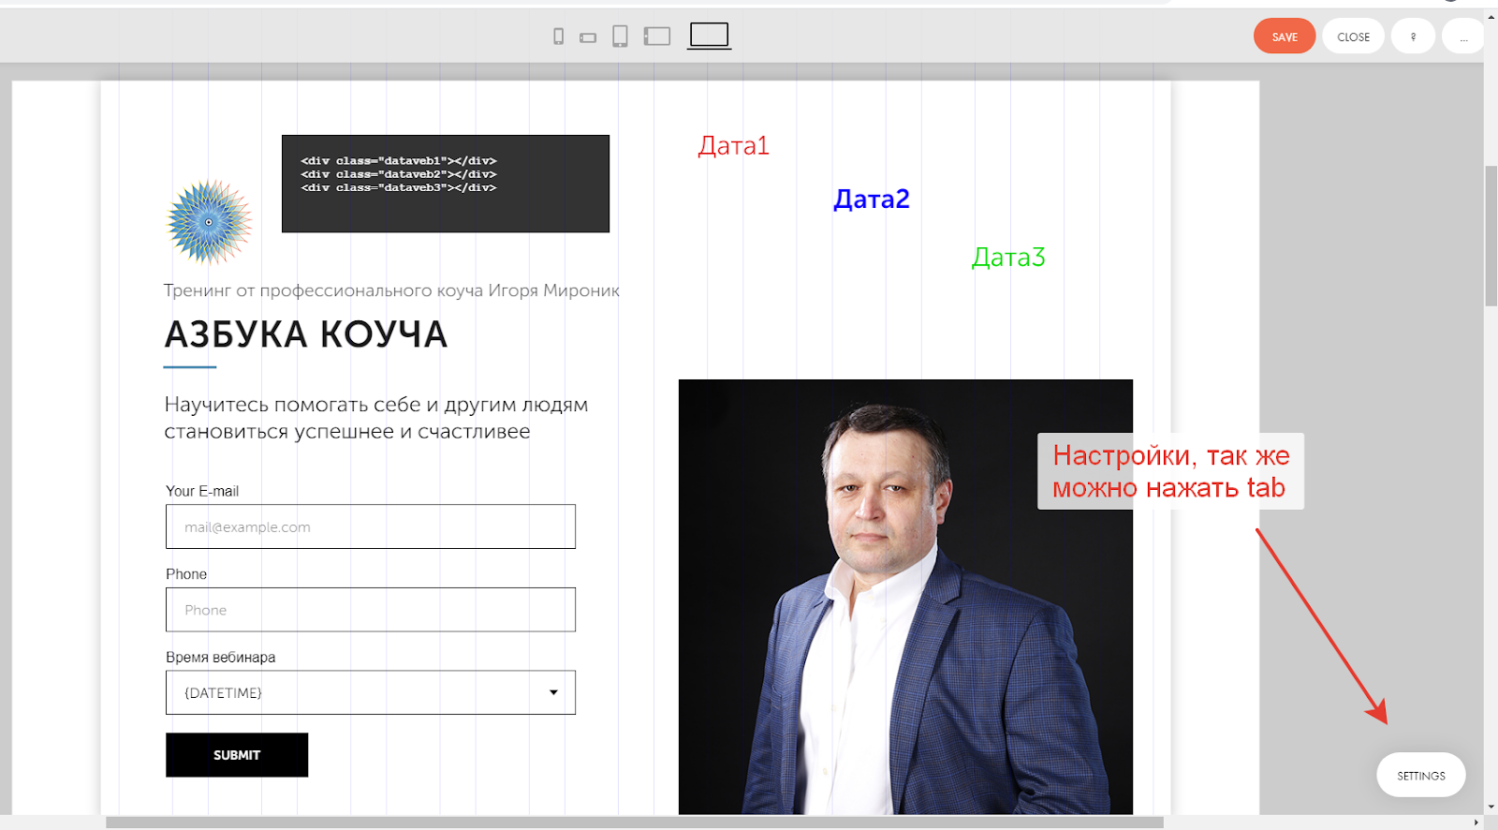The image size is (1498, 830).
Task: Open the SETTINGS panel
Action: [1420, 775]
